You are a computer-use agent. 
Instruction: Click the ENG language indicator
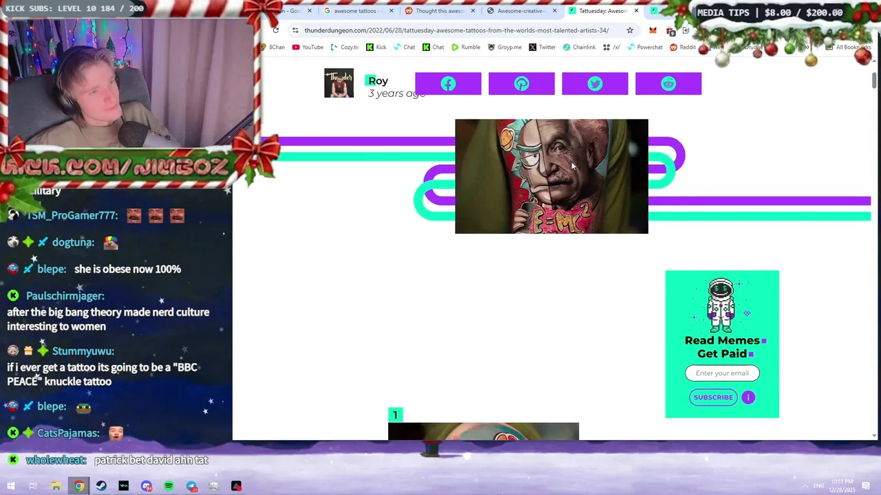click(818, 486)
